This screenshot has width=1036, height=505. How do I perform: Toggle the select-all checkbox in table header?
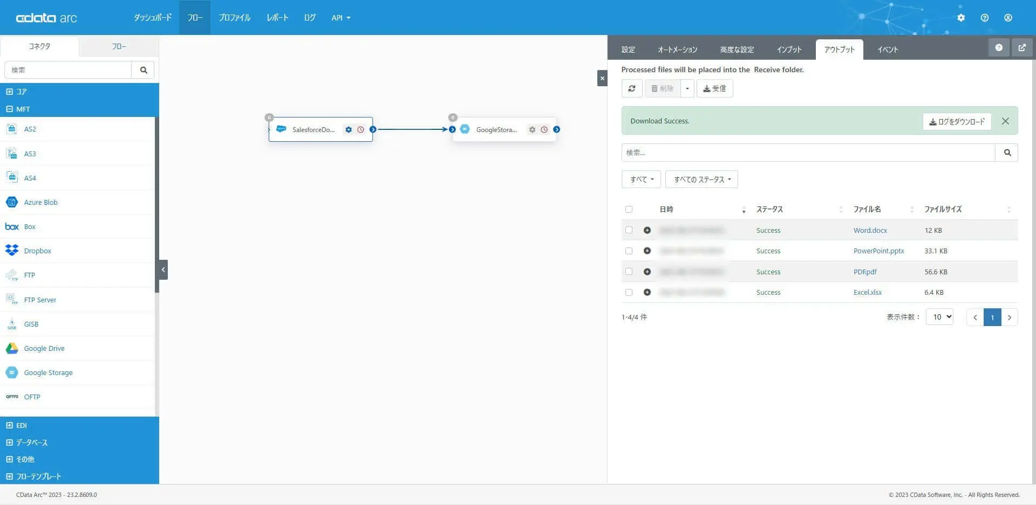[629, 209]
